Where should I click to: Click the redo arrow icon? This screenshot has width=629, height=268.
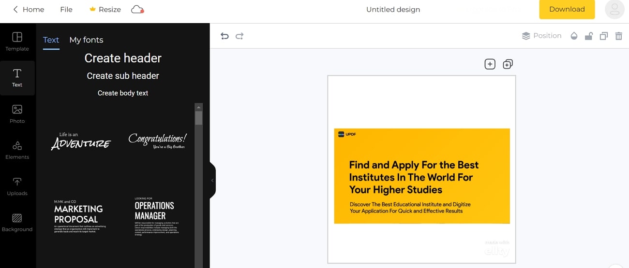(240, 36)
